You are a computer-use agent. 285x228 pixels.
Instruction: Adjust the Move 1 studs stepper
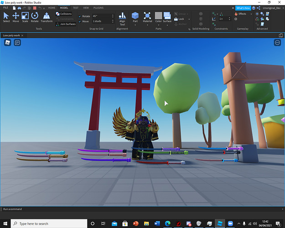click(113, 21)
